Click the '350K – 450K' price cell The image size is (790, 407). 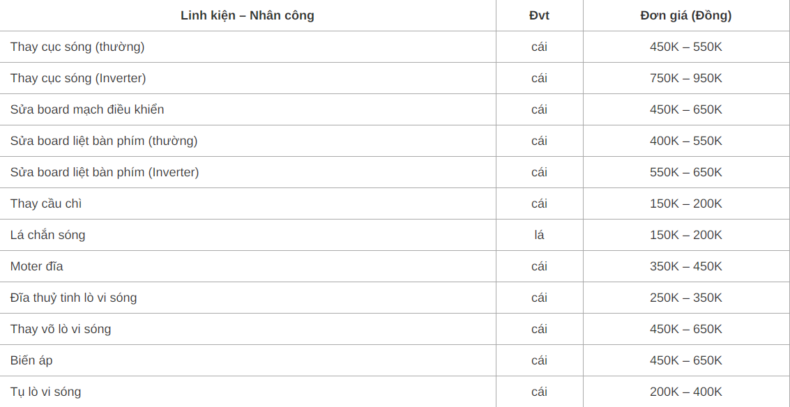point(686,266)
